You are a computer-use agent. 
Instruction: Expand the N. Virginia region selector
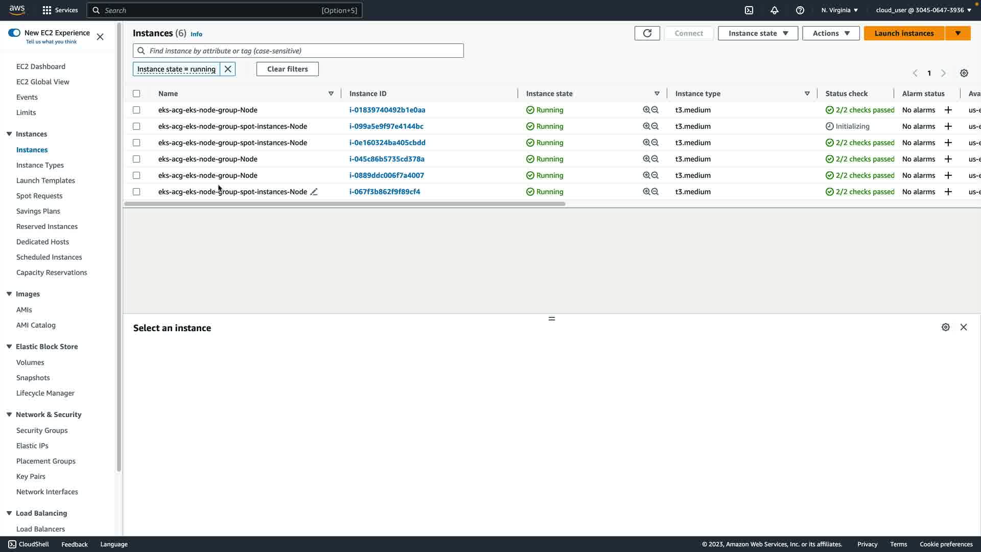(x=839, y=10)
